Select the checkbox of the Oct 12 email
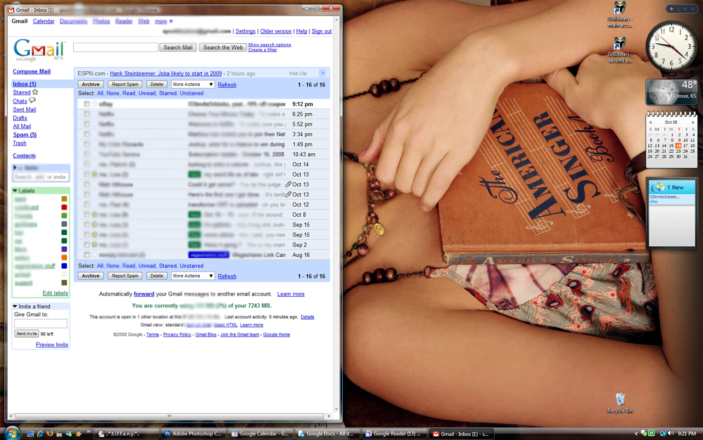This screenshot has width=703, height=440. point(87,205)
